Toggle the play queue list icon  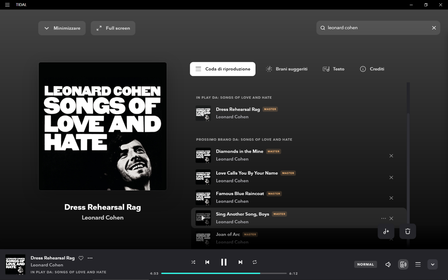[x=418, y=265]
